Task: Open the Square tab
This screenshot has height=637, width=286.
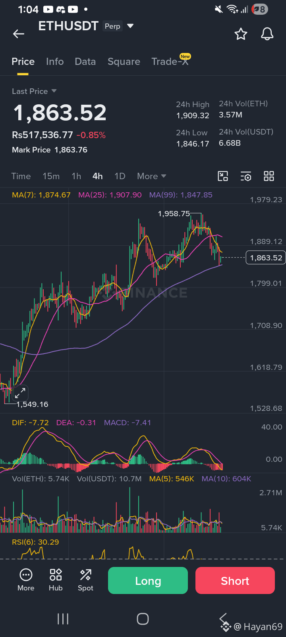Action: click(x=124, y=62)
